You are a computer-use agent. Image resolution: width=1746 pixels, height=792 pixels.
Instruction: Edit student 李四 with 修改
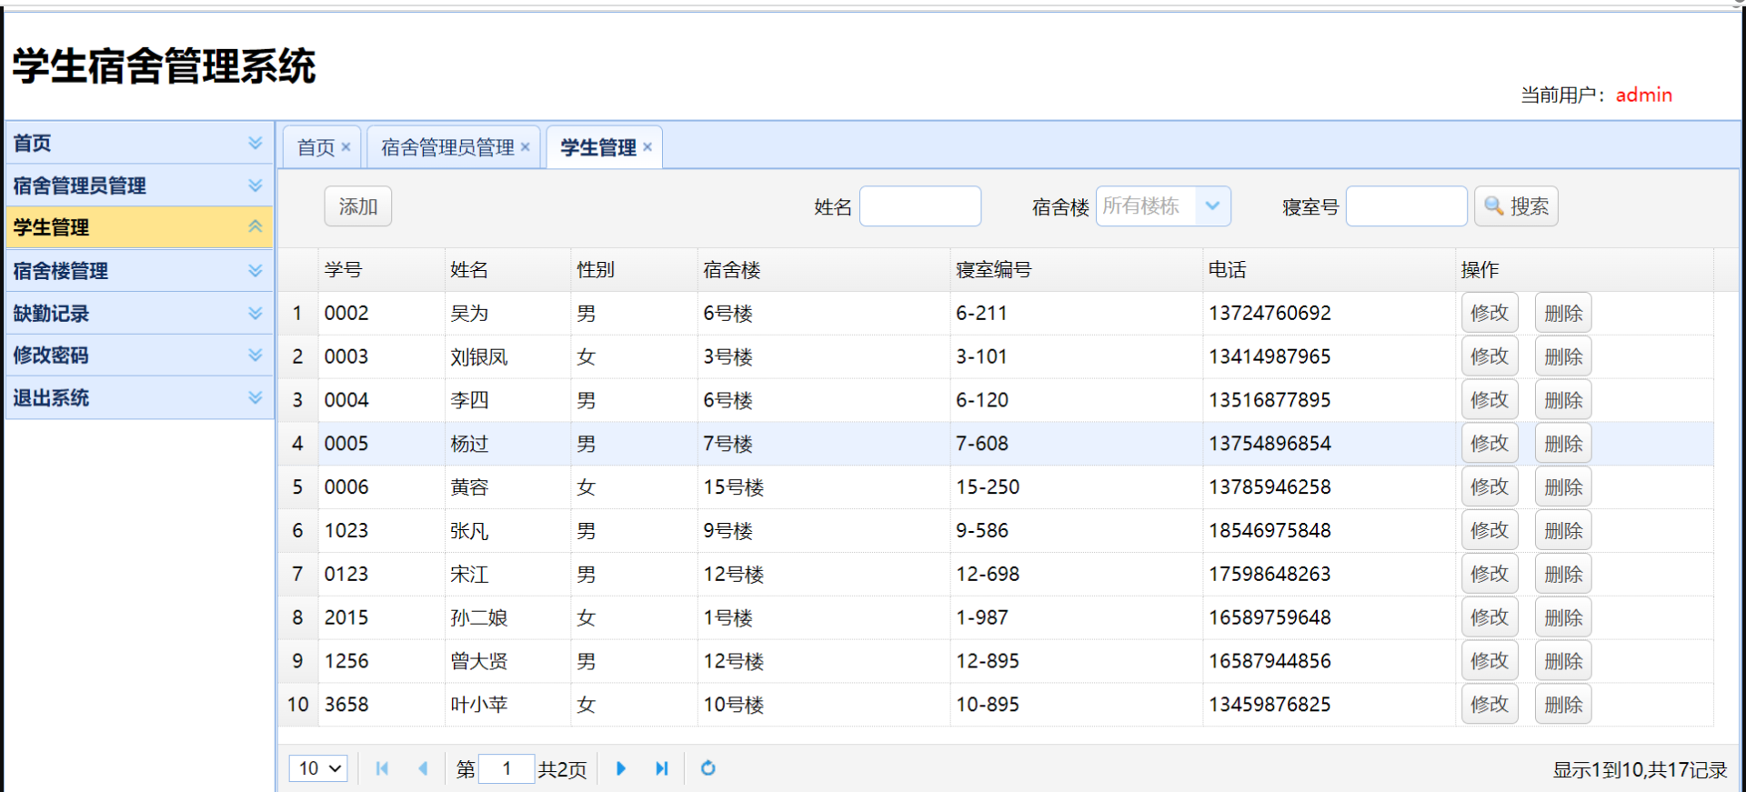coord(1490,400)
